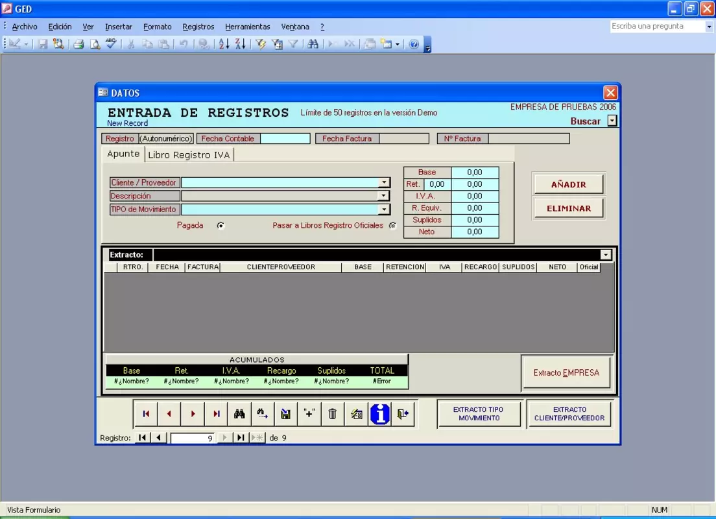The image size is (716, 519).
Task: Open the Formato menu
Action: (x=158, y=27)
